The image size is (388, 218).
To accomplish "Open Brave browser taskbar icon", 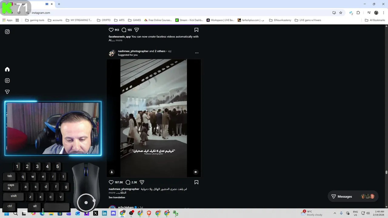I will 149,213.
